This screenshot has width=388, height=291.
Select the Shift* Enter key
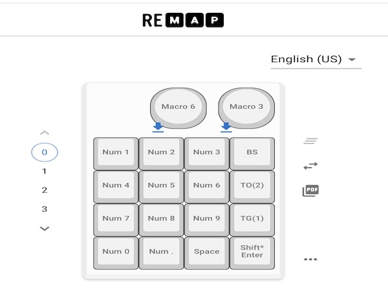pos(252,252)
